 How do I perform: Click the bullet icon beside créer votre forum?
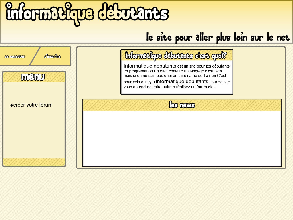click(x=11, y=105)
